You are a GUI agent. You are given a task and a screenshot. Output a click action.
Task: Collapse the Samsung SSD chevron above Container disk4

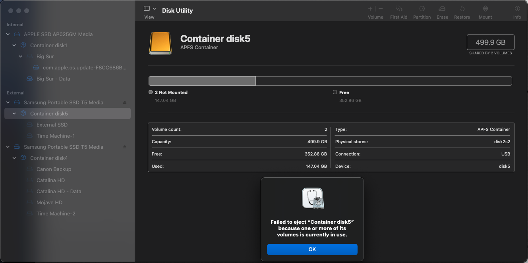point(8,147)
